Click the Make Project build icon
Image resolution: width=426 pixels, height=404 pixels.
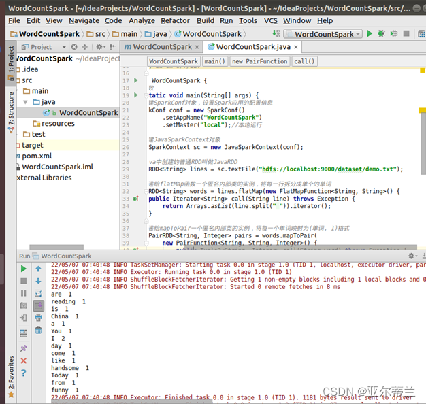(276, 33)
